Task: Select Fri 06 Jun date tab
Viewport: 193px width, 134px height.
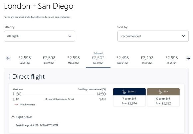Action: tap(172, 60)
